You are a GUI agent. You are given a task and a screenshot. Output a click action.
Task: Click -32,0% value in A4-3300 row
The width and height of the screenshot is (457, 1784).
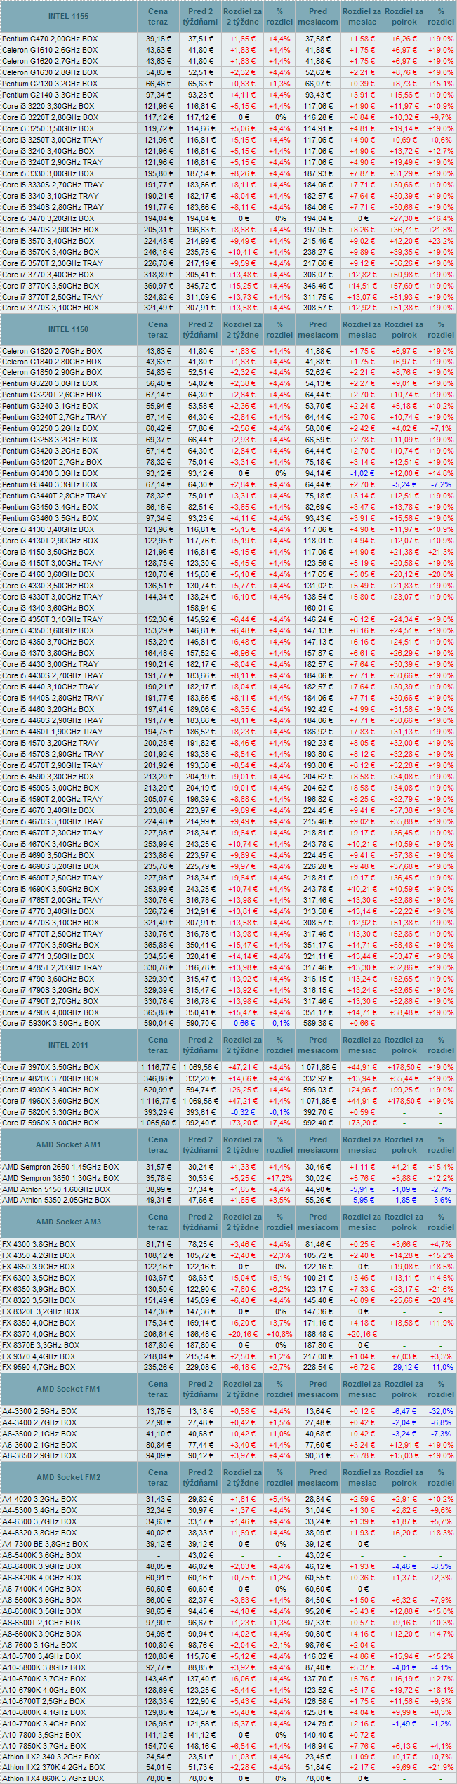pyautogui.click(x=441, y=1411)
